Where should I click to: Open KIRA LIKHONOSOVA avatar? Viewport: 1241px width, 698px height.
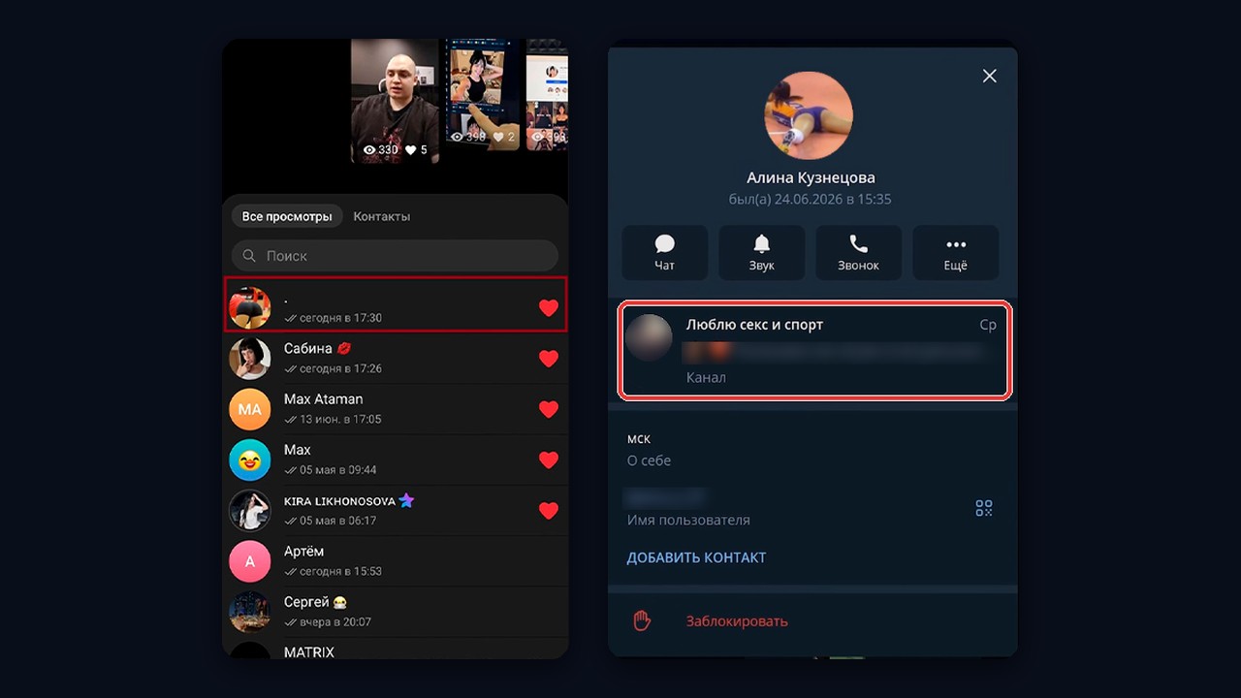pos(249,510)
